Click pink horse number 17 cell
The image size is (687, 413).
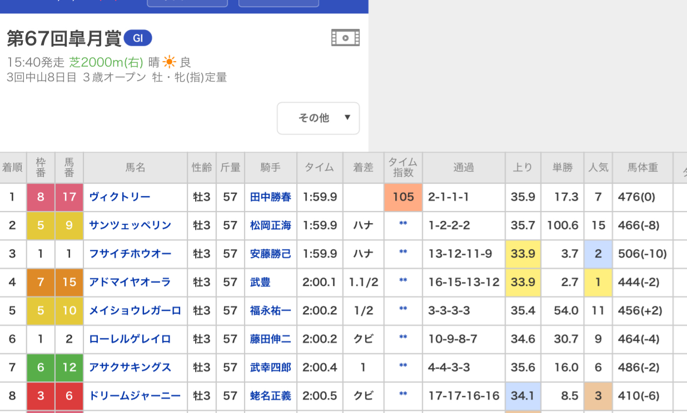pos(69,197)
